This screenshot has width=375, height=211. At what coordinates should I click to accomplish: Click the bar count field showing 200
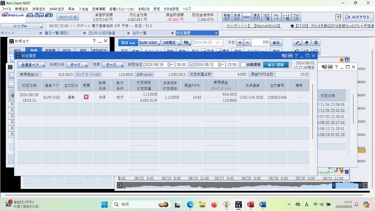(x=260, y=43)
